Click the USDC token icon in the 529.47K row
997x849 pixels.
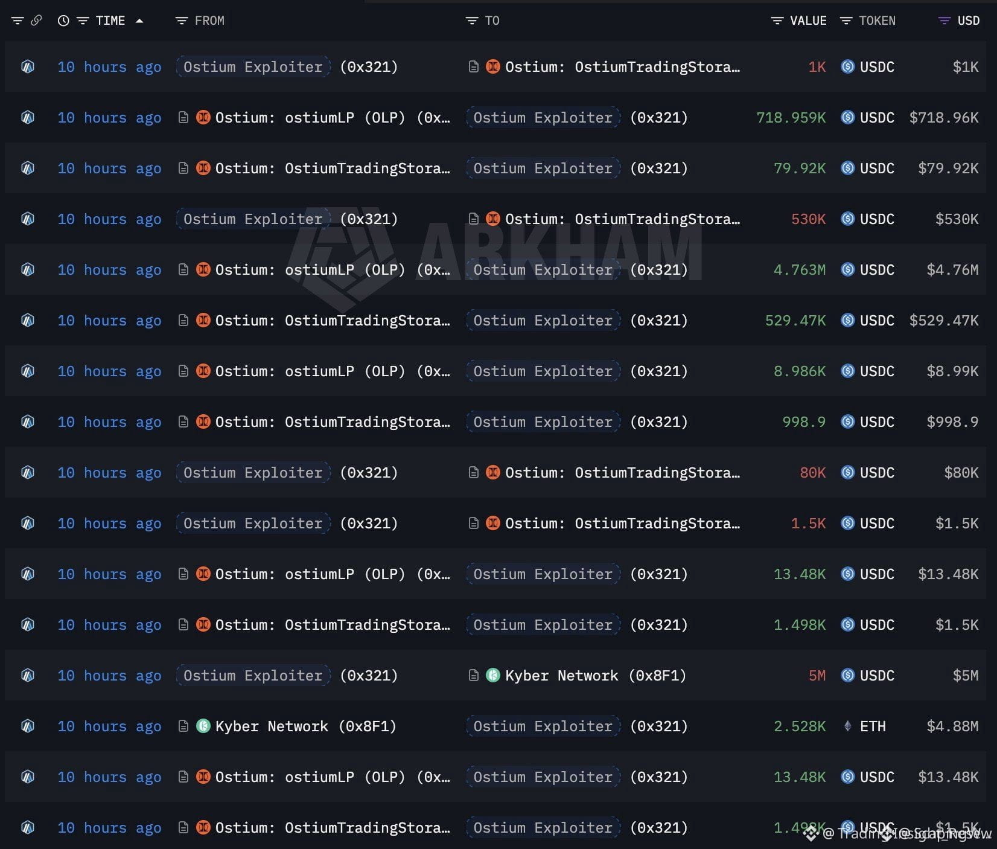pyautogui.click(x=848, y=320)
